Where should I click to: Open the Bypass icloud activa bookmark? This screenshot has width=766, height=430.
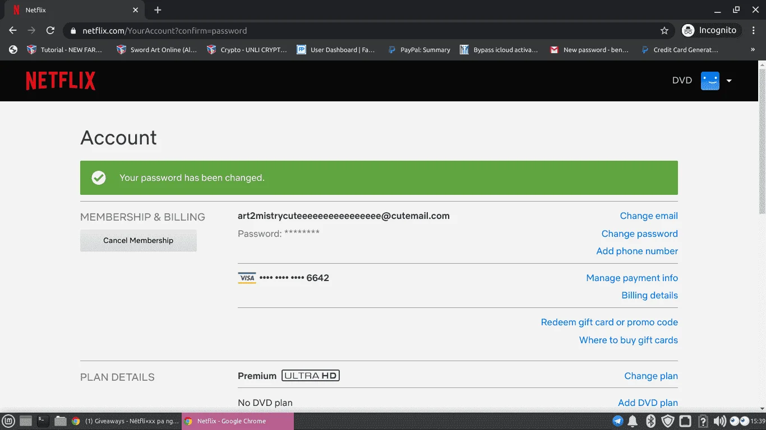coord(499,50)
